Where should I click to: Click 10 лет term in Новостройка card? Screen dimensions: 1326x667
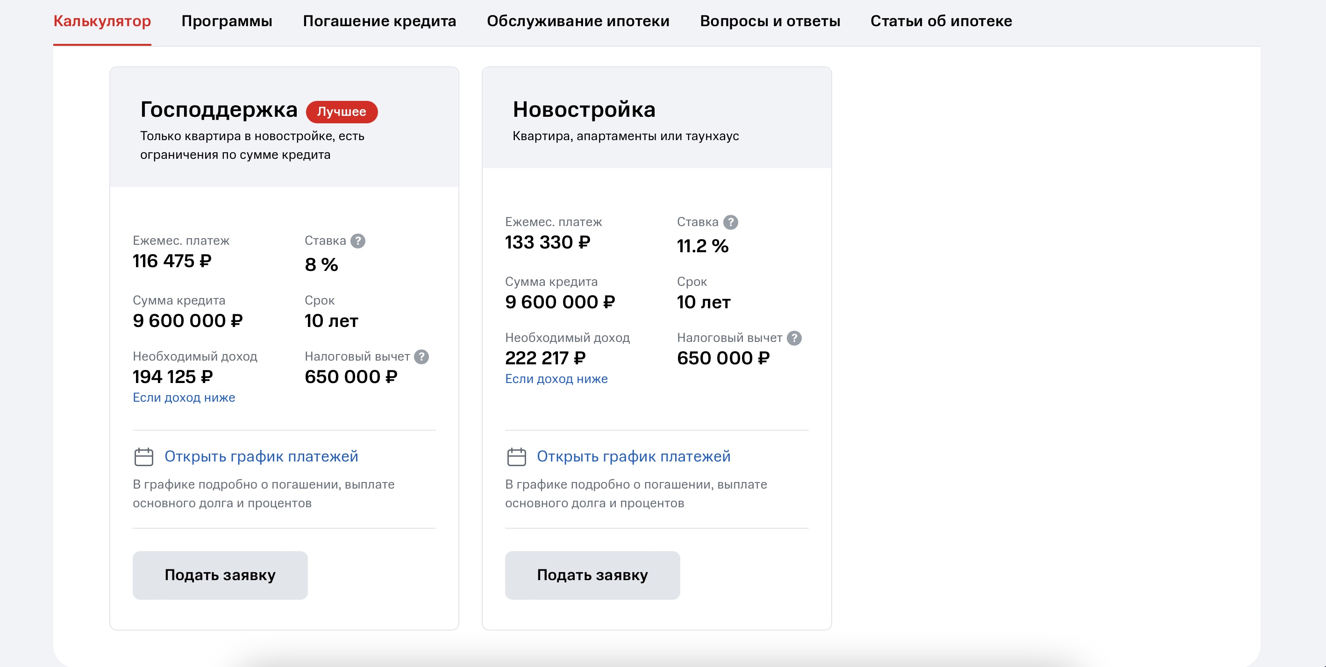[704, 302]
